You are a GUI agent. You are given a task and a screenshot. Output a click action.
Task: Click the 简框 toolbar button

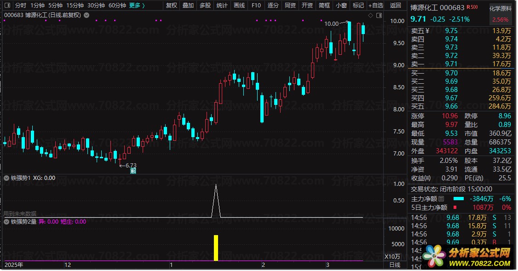click(324, 5)
